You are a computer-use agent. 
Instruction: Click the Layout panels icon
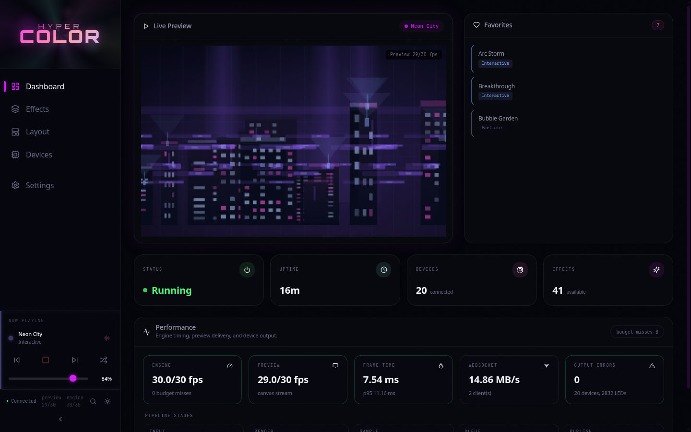pos(15,132)
